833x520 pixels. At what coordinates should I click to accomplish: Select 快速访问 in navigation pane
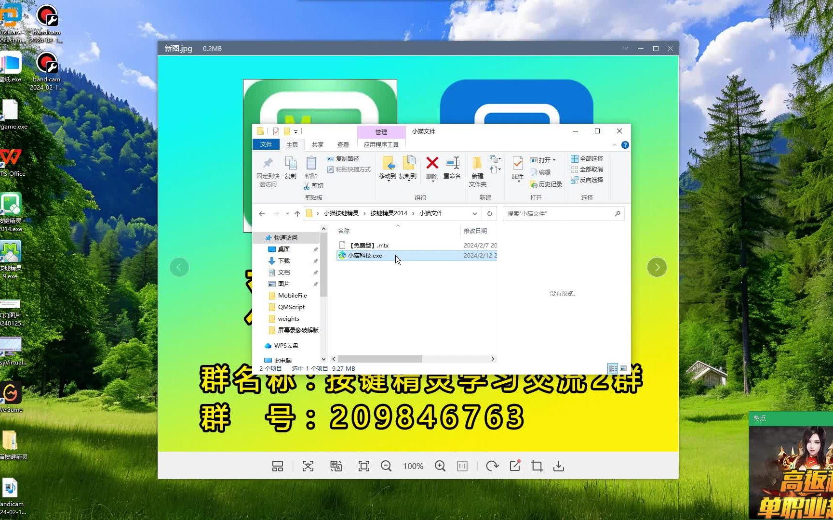coord(286,238)
